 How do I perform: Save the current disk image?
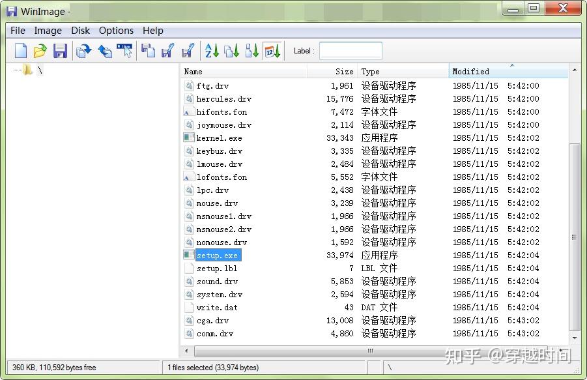[60, 50]
